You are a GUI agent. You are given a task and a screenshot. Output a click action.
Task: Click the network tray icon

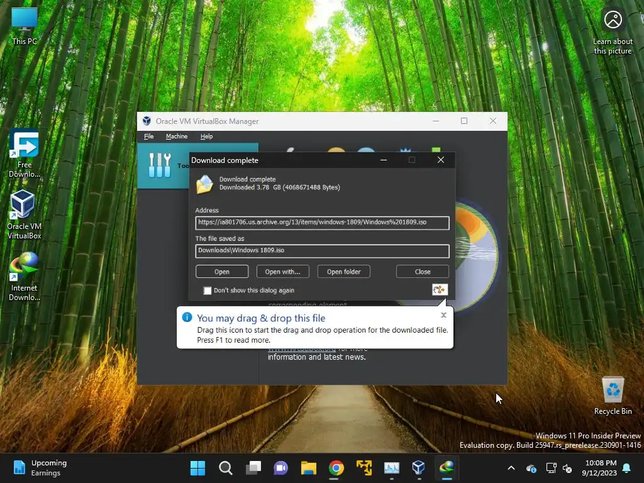pyautogui.click(x=551, y=468)
